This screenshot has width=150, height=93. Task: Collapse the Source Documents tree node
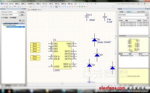point(3,25)
